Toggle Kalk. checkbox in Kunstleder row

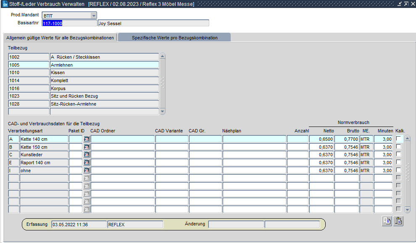pyautogui.click(x=398, y=154)
